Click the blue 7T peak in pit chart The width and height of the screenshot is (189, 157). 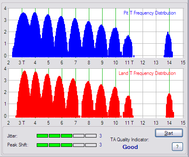point(75,38)
